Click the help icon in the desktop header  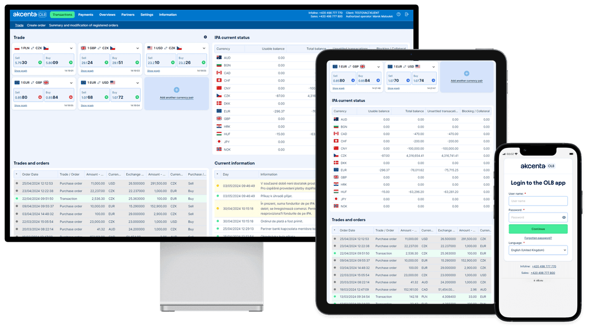(399, 14)
